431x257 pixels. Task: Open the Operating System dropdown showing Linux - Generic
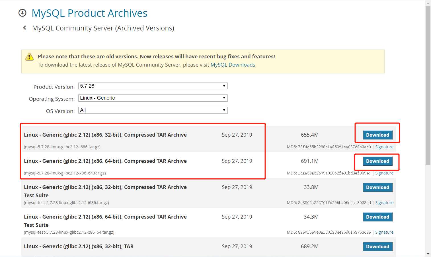click(x=153, y=98)
